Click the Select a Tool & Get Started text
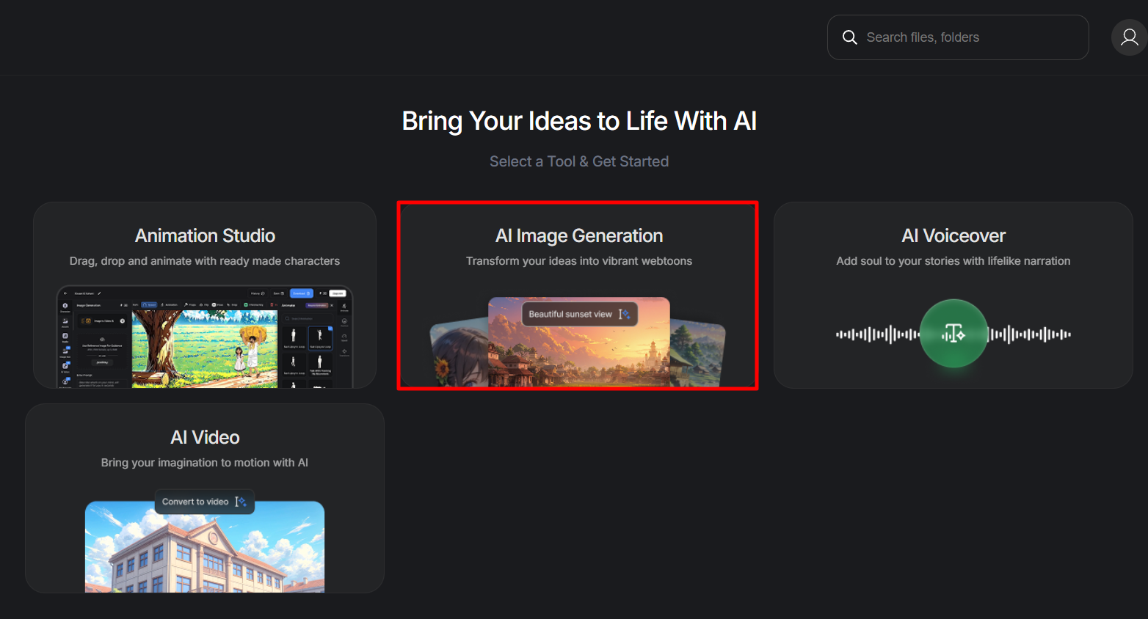The image size is (1148, 619). point(579,161)
